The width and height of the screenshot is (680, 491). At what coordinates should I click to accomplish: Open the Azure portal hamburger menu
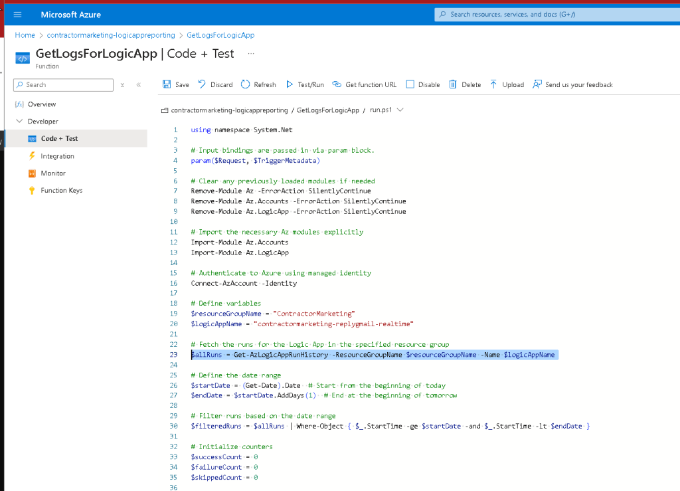click(x=17, y=15)
